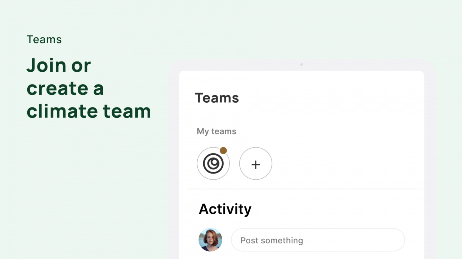Tap the tablet front camera dot
This screenshot has width=462, height=259.
coord(302,65)
